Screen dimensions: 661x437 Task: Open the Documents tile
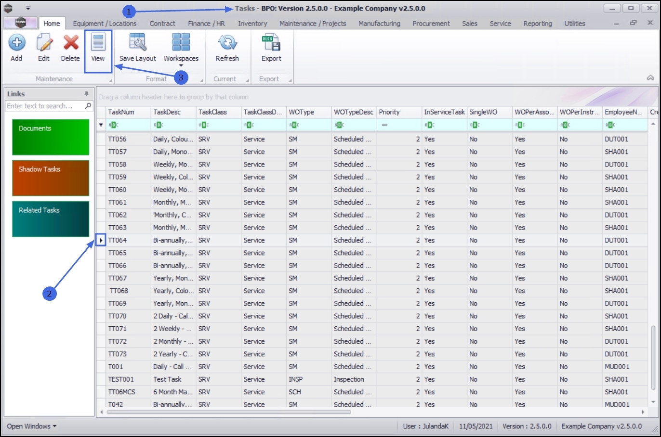point(51,137)
